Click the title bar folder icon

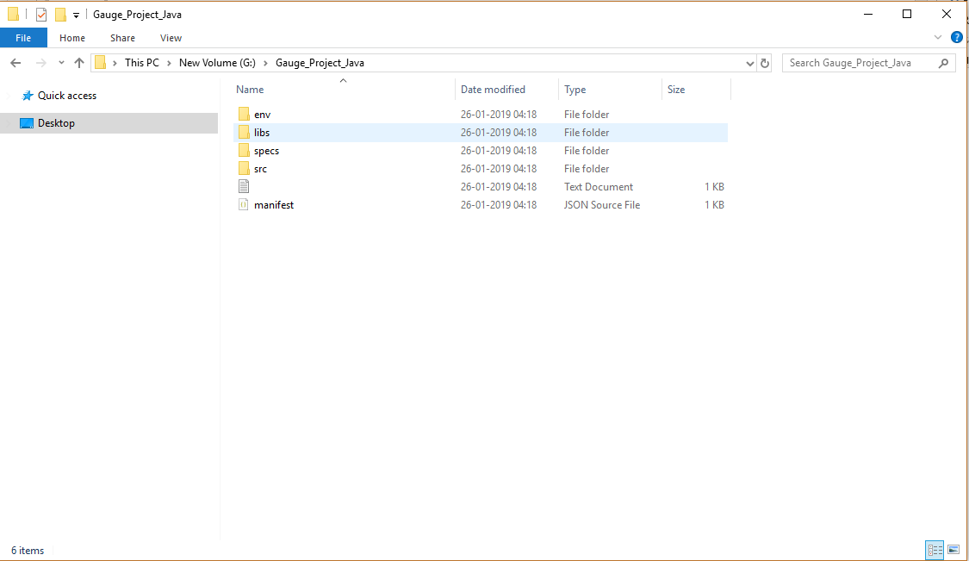click(x=13, y=15)
